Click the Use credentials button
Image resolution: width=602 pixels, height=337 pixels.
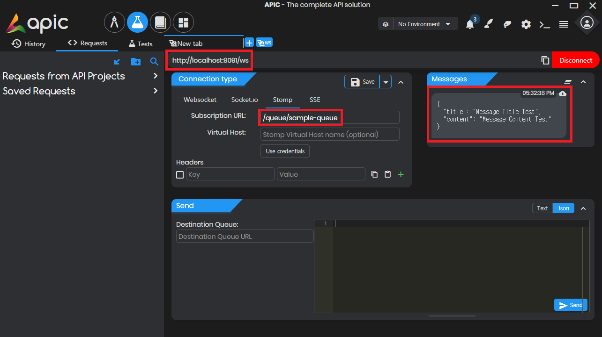tap(285, 151)
